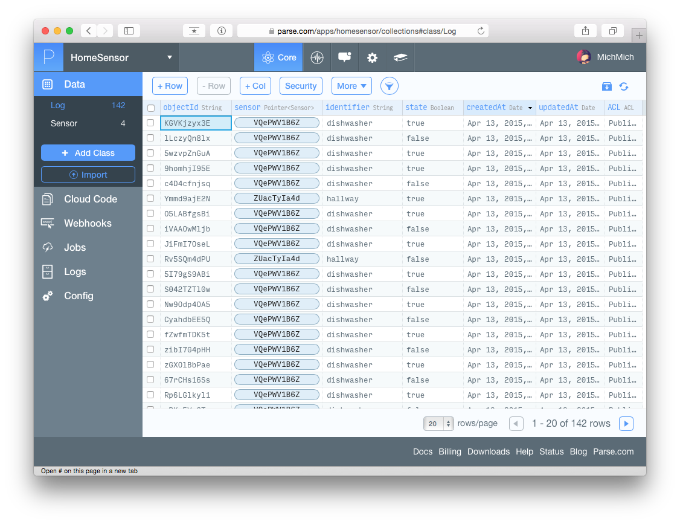Open the Analytics pulse icon tab

point(317,57)
